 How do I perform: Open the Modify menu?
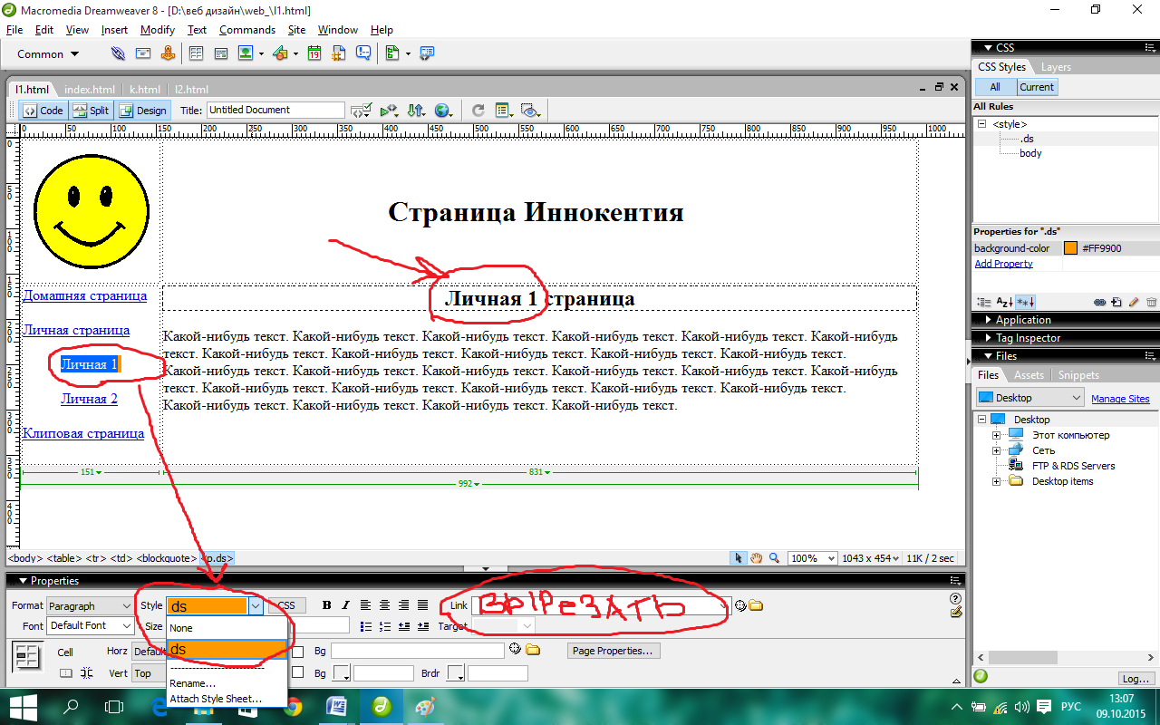pyautogui.click(x=158, y=30)
